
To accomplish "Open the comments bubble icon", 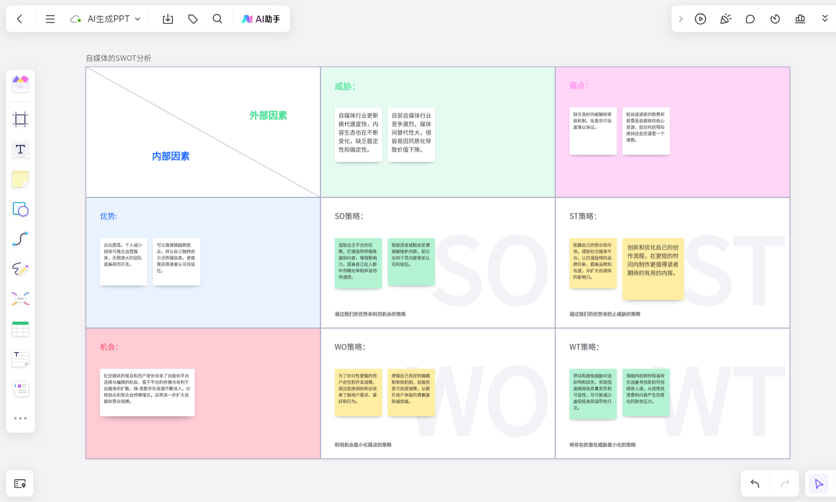I will click(x=750, y=19).
